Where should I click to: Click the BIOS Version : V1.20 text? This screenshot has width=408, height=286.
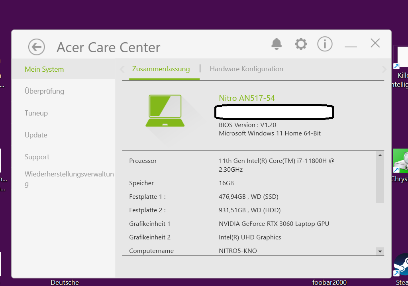tap(247, 125)
